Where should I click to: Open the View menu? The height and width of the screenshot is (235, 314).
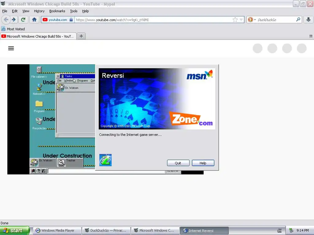(26, 11)
